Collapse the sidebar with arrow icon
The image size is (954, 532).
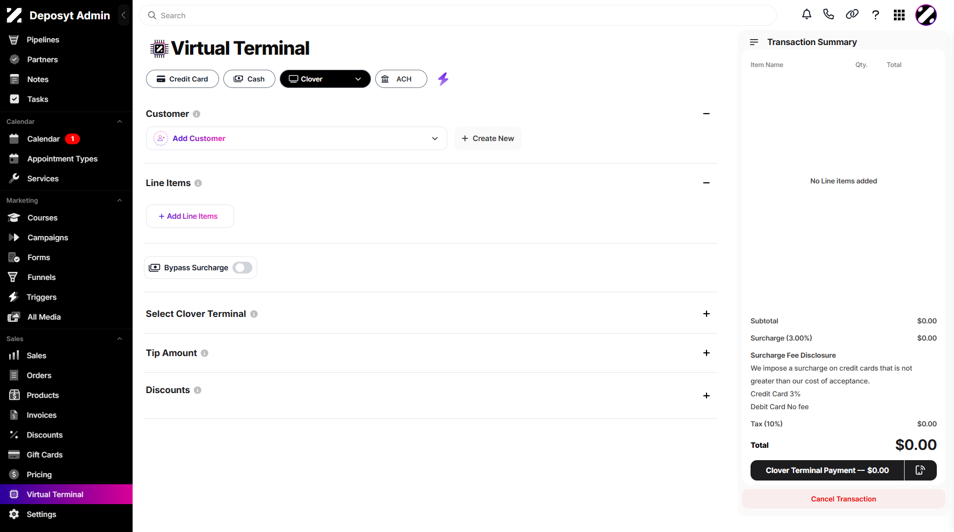[123, 15]
